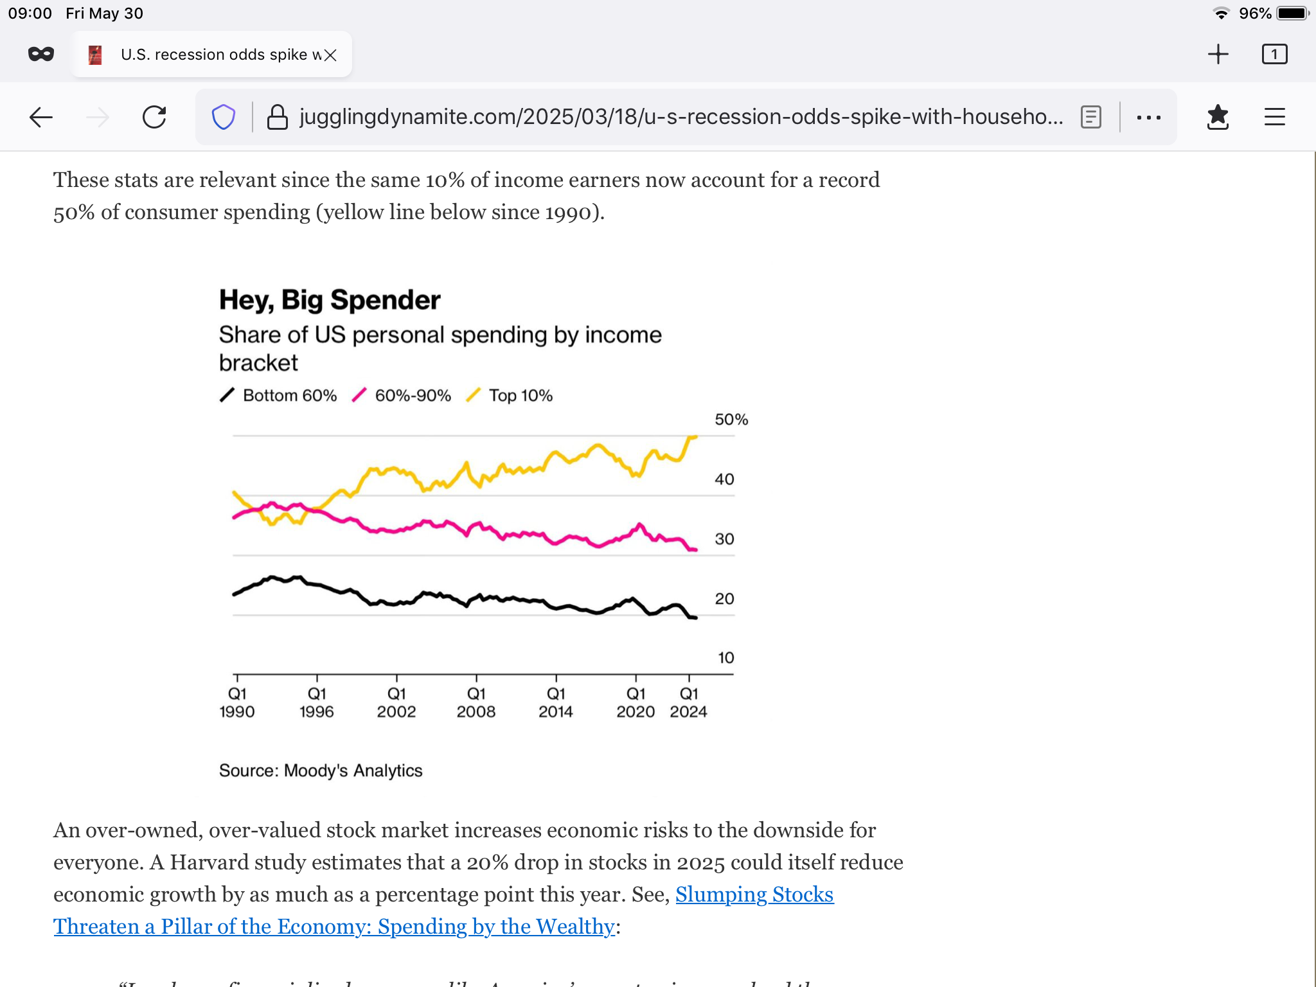
Task: Open the Slumping Stocks link
Action: [x=754, y=894]
